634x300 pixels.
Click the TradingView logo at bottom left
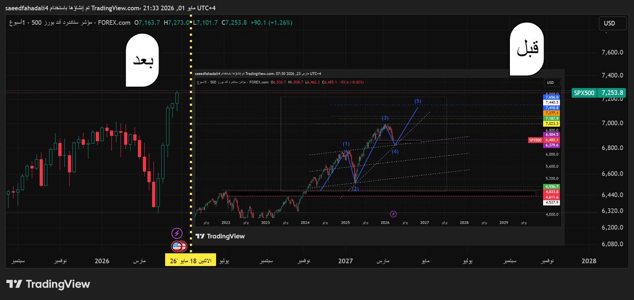48,284
